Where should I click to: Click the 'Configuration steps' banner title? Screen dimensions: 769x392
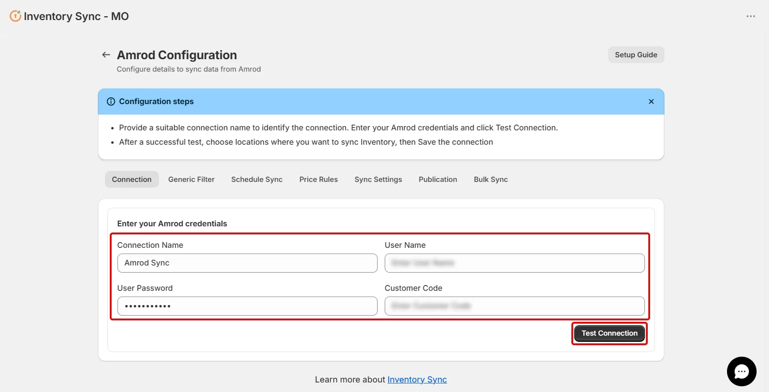click(157, 101)
